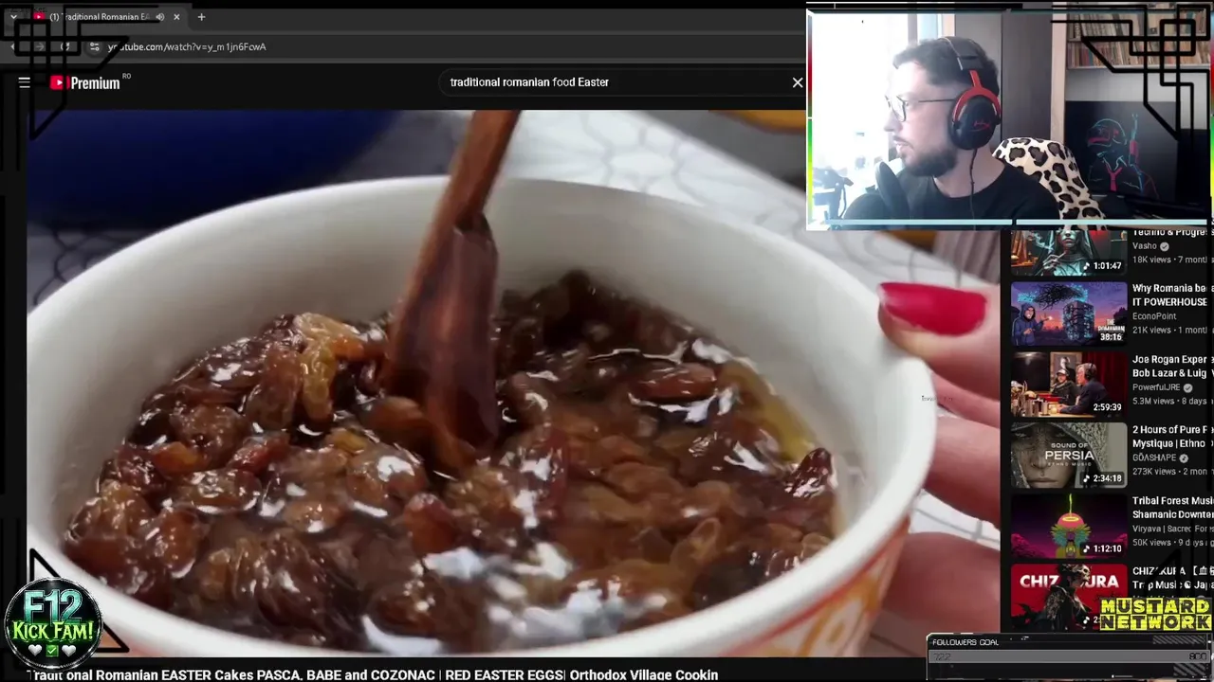Open 'Joe Rogan Exper' video title
Viewport: 1214px width, 682px height.
(1172, 366)
